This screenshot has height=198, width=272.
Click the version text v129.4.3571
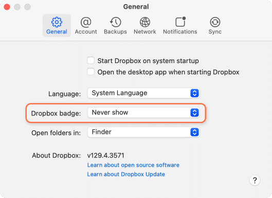click(105, 155)
